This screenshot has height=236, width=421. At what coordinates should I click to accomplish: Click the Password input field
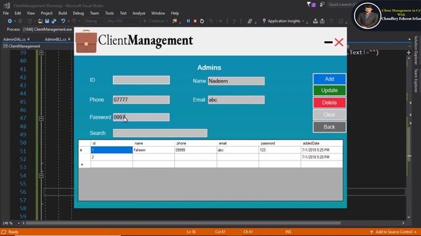coord(141,117)
